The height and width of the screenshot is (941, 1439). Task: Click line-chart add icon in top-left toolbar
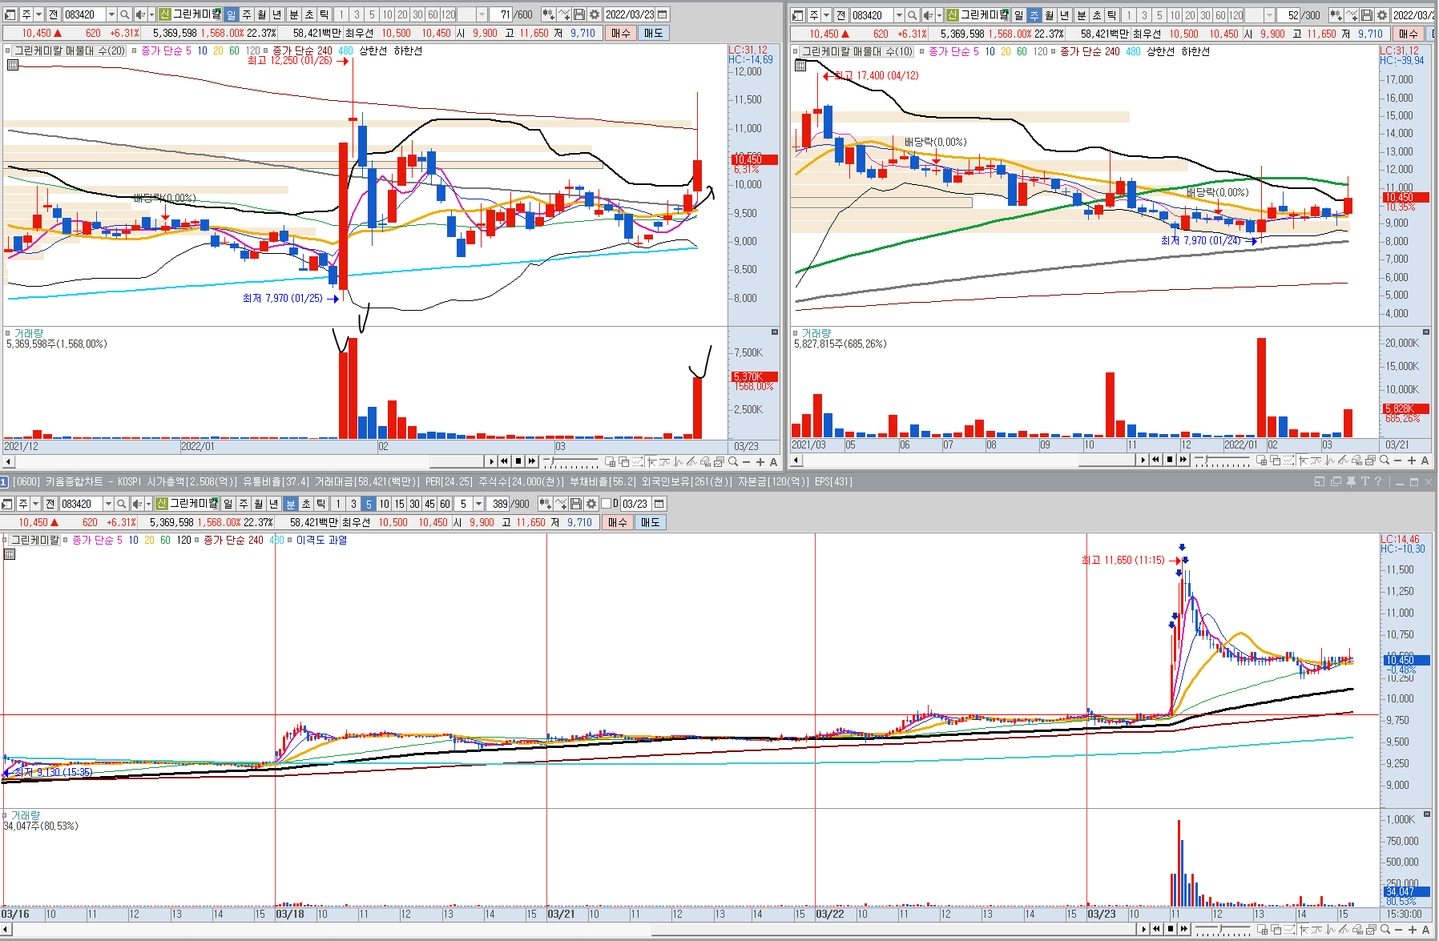(564, 14)
